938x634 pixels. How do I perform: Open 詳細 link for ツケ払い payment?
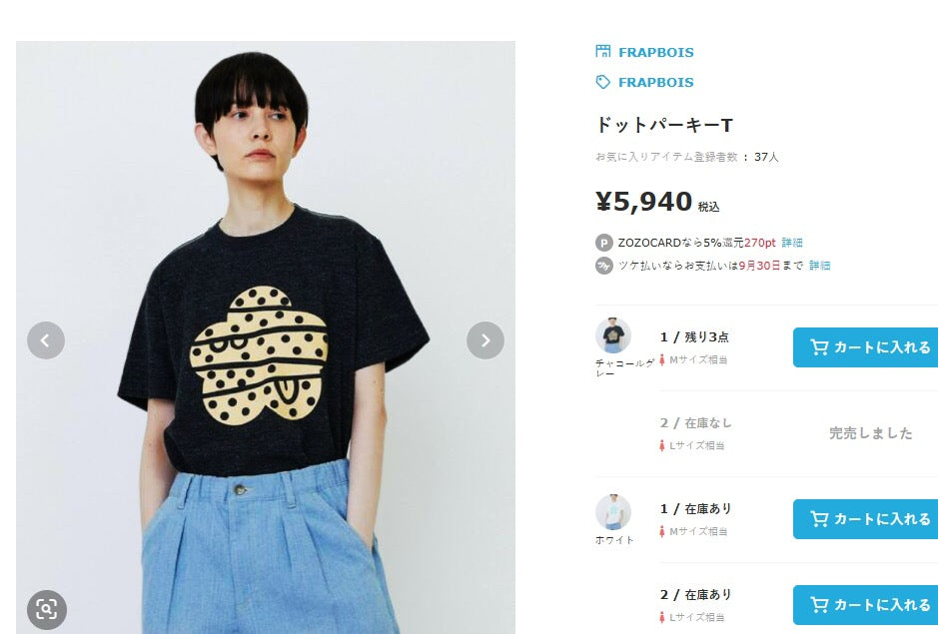click(819, 266)
